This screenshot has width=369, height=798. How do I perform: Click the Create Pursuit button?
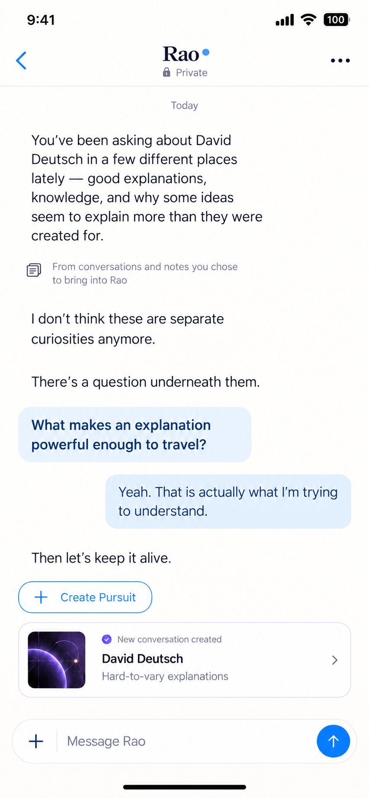[85, 597]
